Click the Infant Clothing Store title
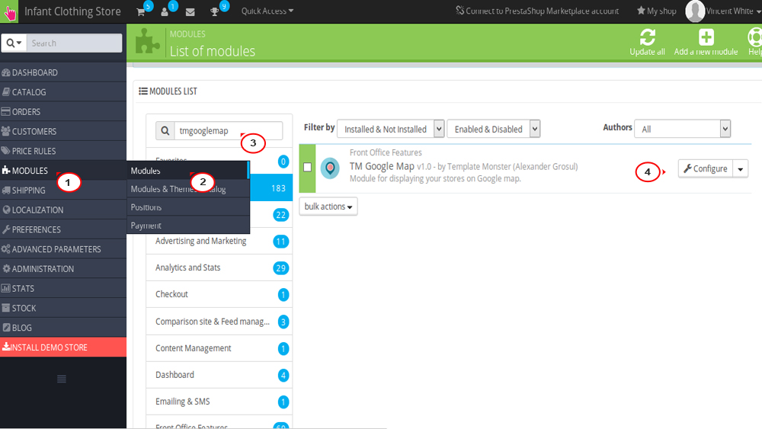 (x=72, y=11)
